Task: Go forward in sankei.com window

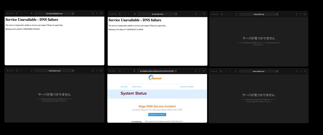Action: 230,71
